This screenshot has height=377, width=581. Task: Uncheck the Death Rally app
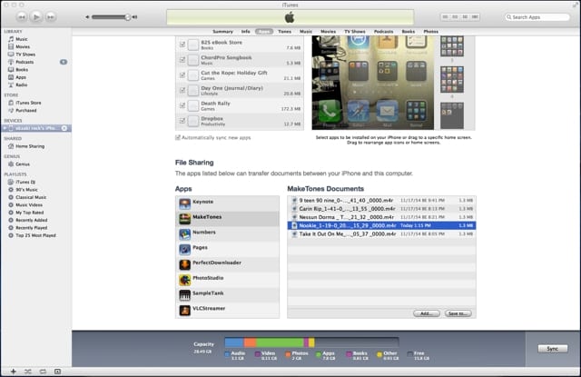182,105
